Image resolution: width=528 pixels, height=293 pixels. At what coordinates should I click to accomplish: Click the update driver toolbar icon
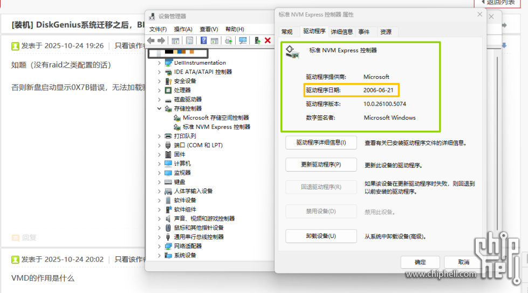click(258, 40)
